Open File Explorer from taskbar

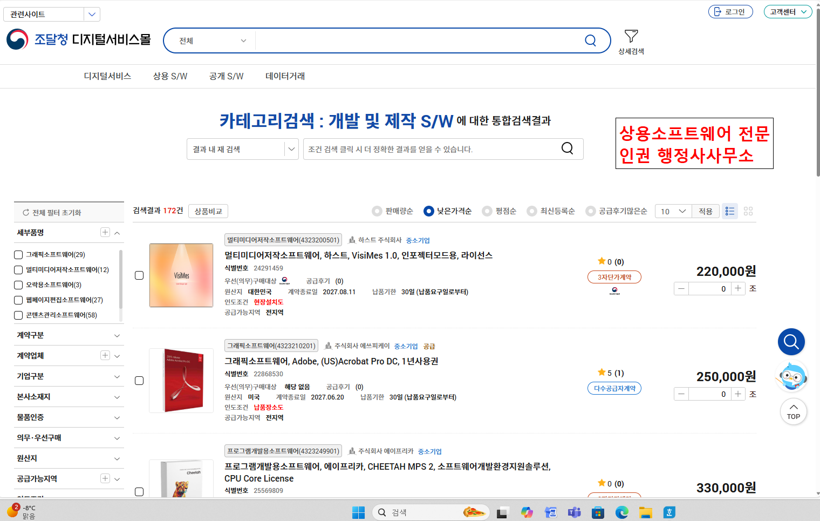tap(646, 512)
